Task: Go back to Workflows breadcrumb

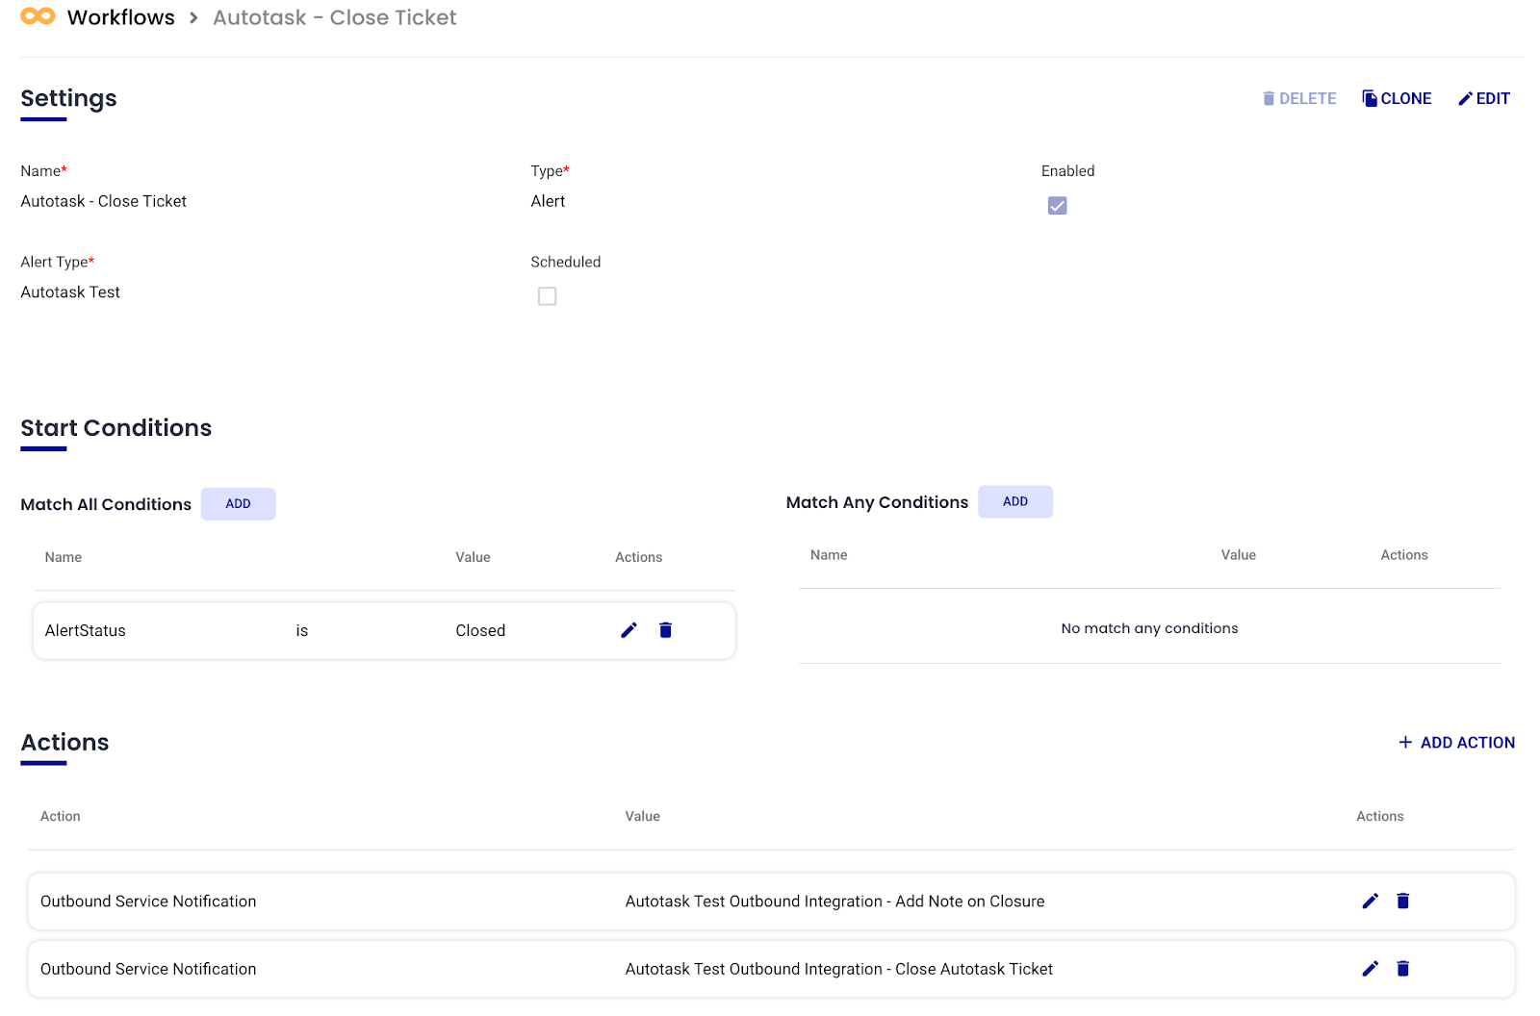Action: point(120,17)
